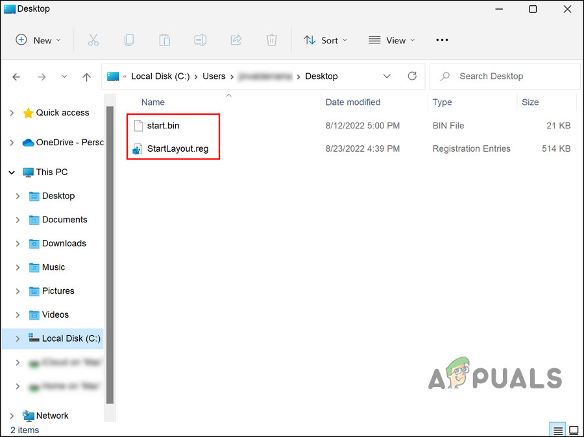The width and height of the screenshot is (584, 437).
Task: Click Local Disk (C:) in address bar
Action: [x=160, y=77]
